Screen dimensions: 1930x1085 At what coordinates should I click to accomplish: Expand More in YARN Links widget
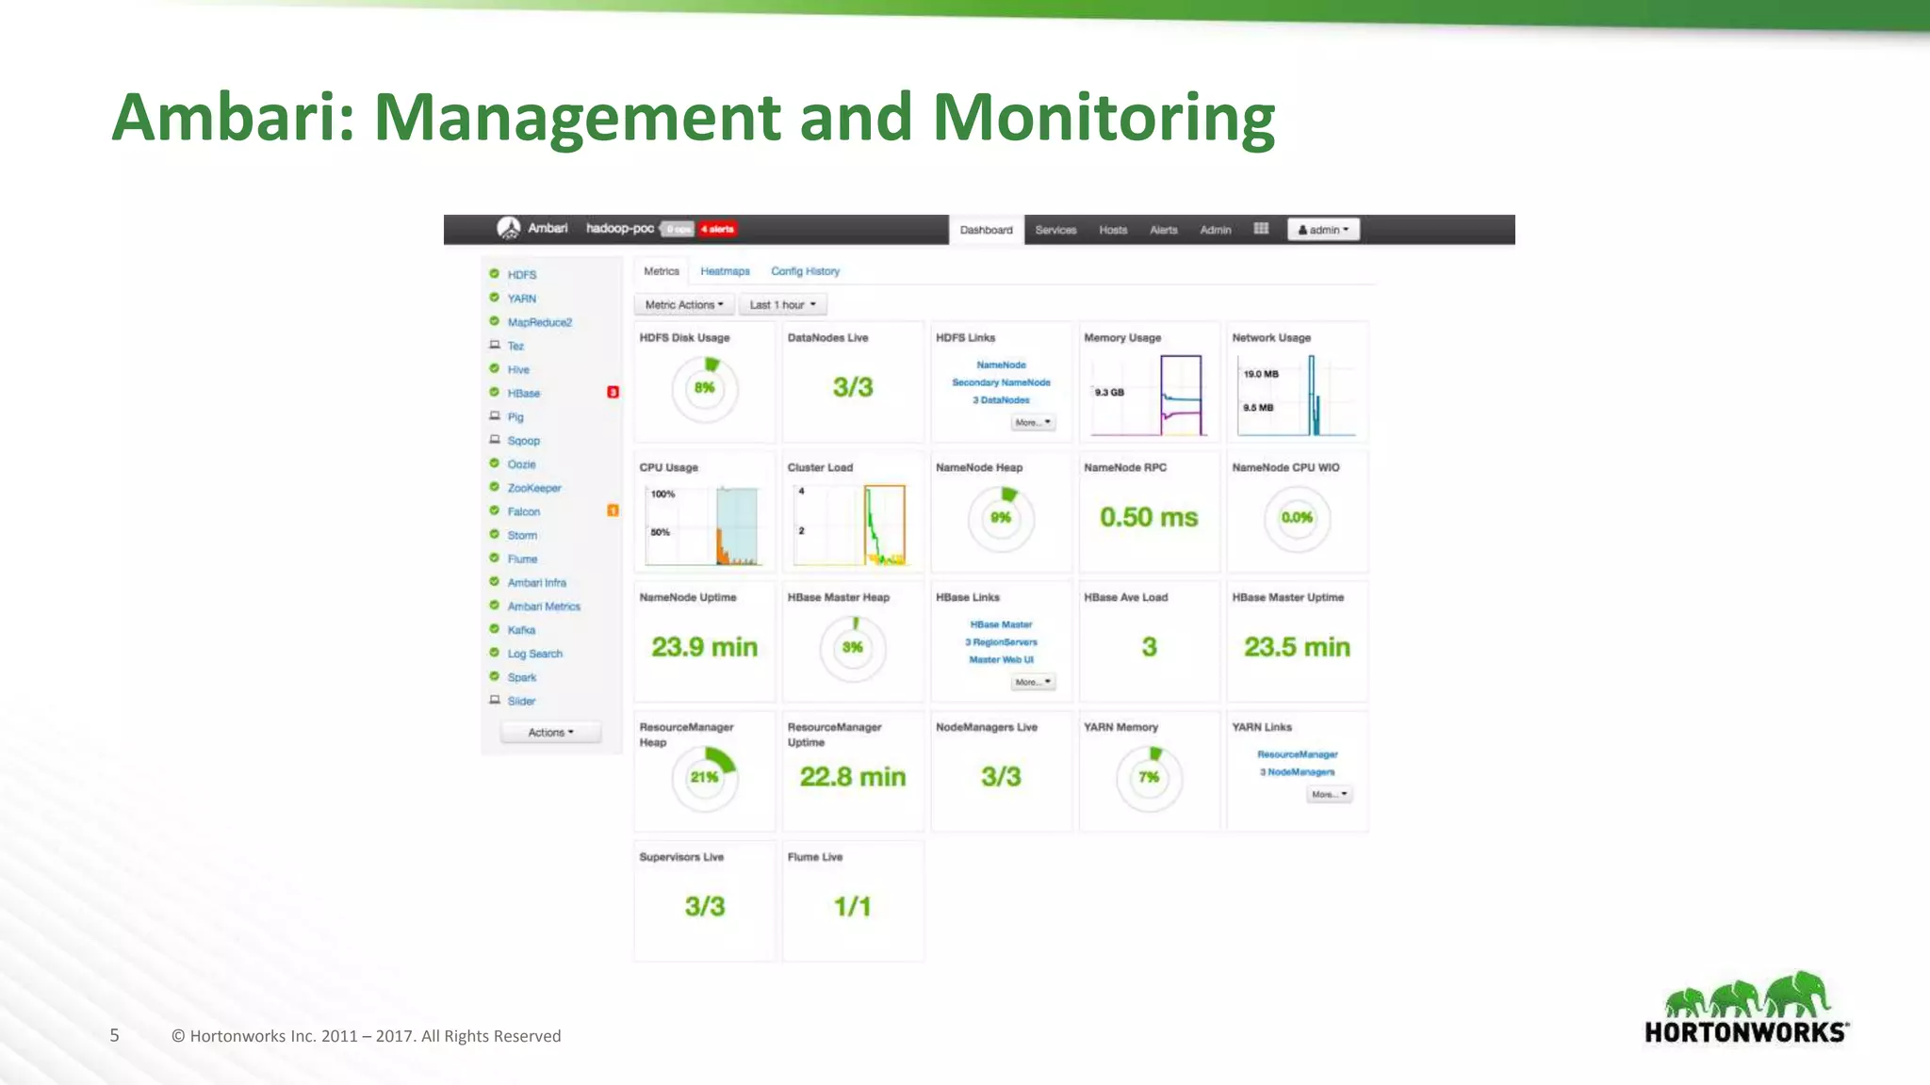[x=1330, y=794]
